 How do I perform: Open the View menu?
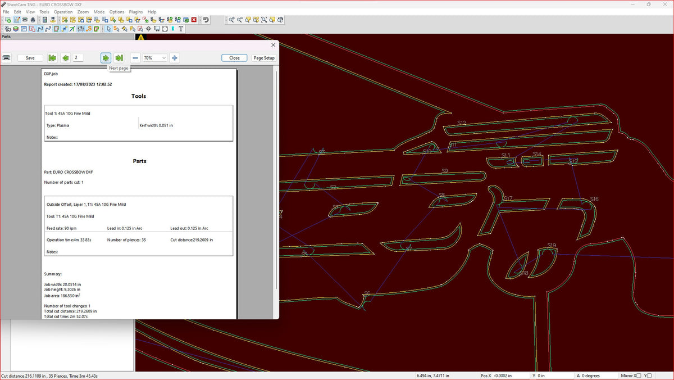30,12
